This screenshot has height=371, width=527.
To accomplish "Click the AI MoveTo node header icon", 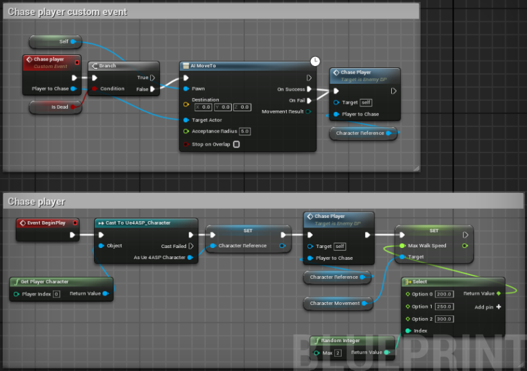I will [186, 66].
